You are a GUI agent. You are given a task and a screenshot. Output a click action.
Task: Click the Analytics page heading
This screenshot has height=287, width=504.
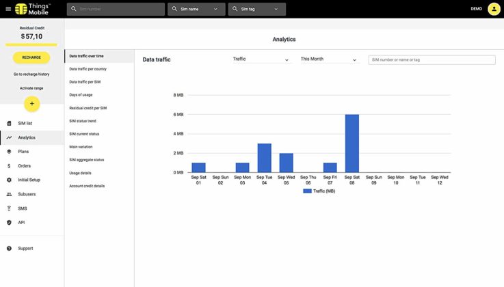[x=284, y=40]
